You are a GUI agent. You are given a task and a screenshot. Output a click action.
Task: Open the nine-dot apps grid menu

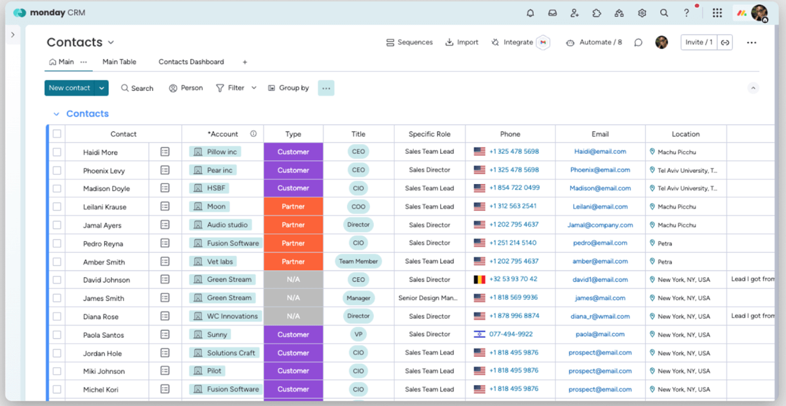pos(717,13)
